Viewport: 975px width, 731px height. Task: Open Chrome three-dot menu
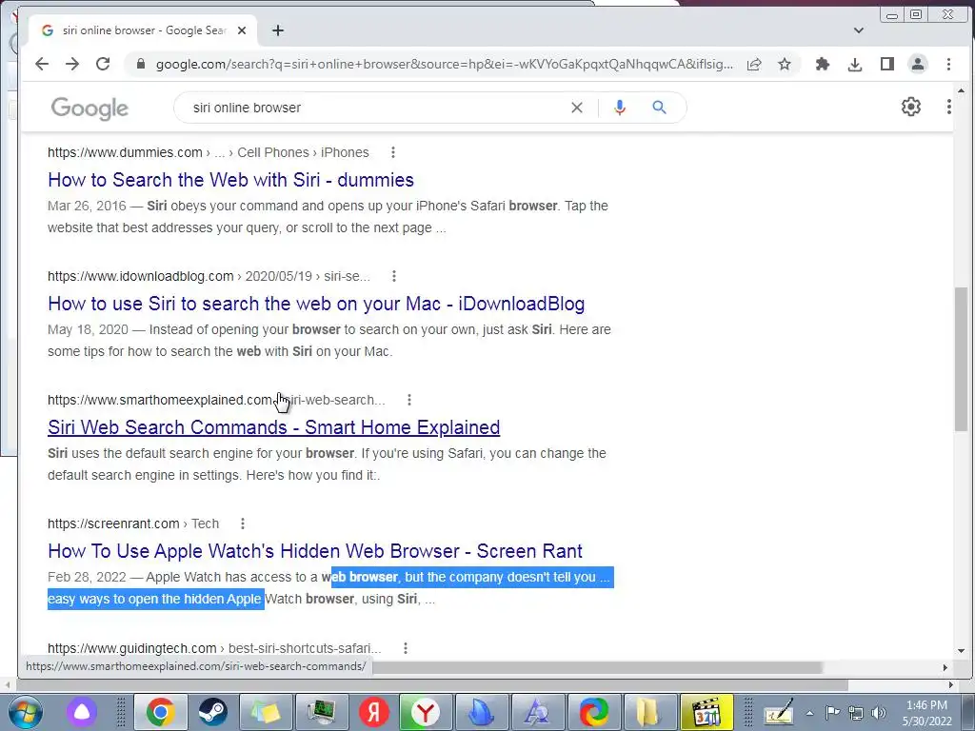[949, 64]
